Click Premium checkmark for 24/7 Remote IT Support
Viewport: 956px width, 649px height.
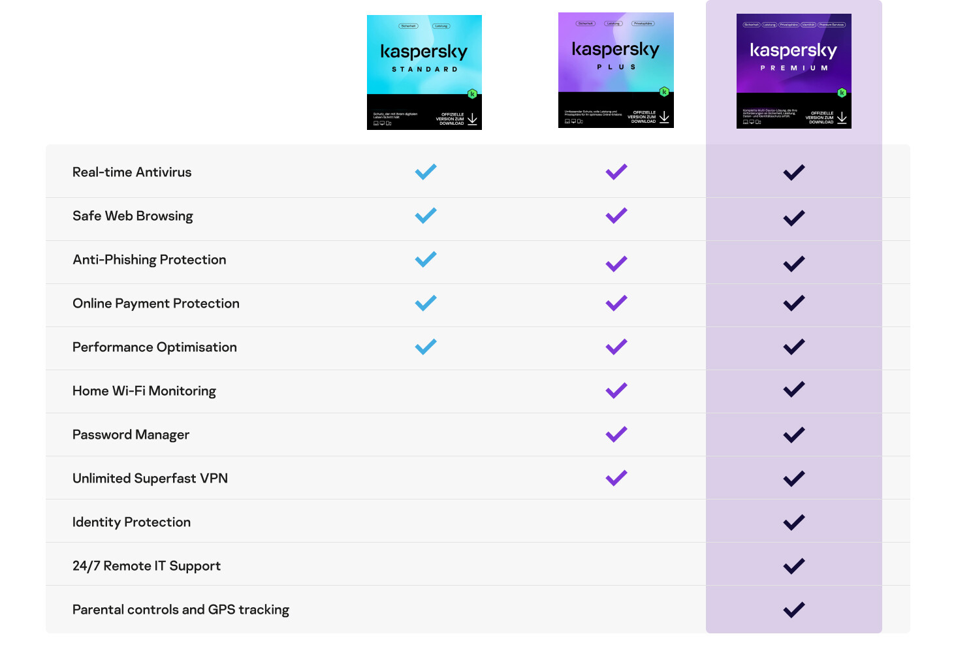tap(793, 566)
